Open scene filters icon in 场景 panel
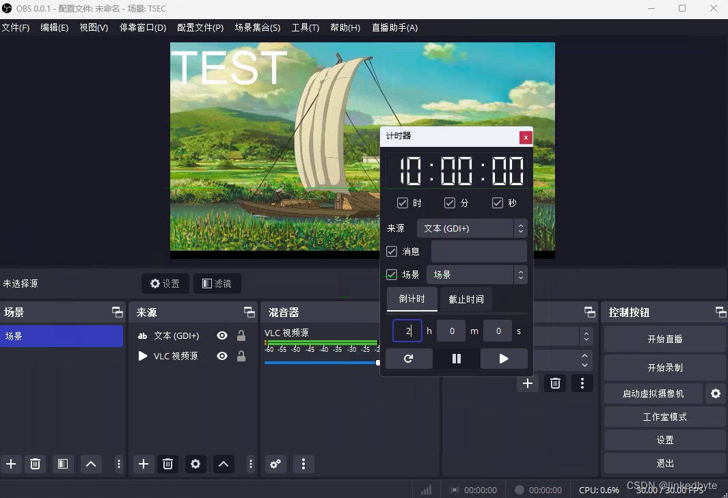 click(x=63, y=464)
